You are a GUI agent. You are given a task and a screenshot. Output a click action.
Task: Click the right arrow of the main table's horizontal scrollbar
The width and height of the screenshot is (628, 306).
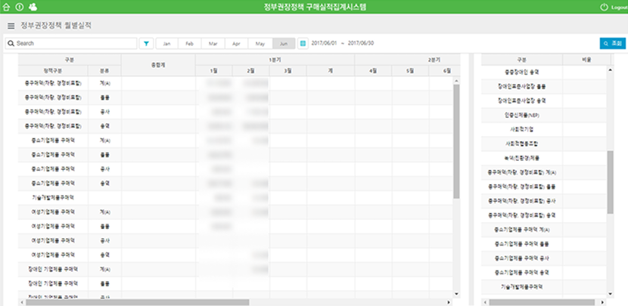[449, 302]
